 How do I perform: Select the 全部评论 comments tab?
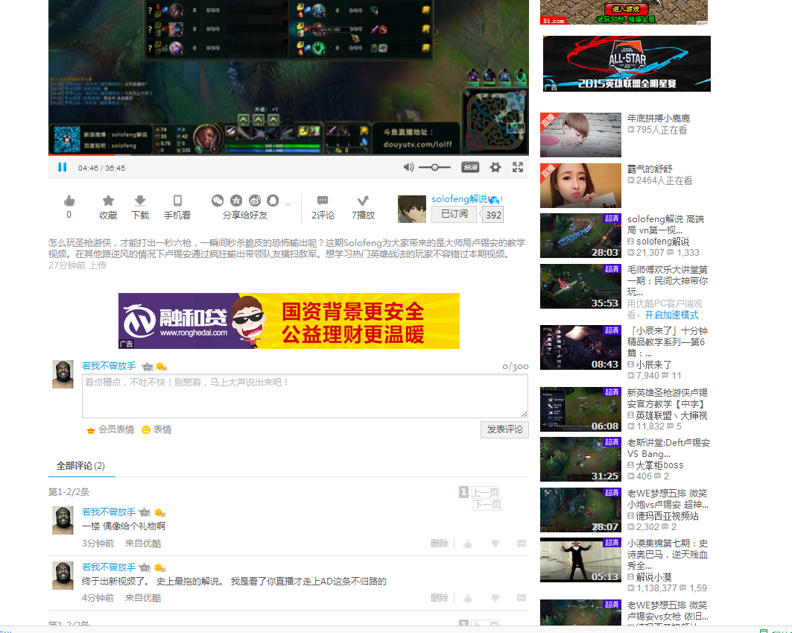[80, 466]
